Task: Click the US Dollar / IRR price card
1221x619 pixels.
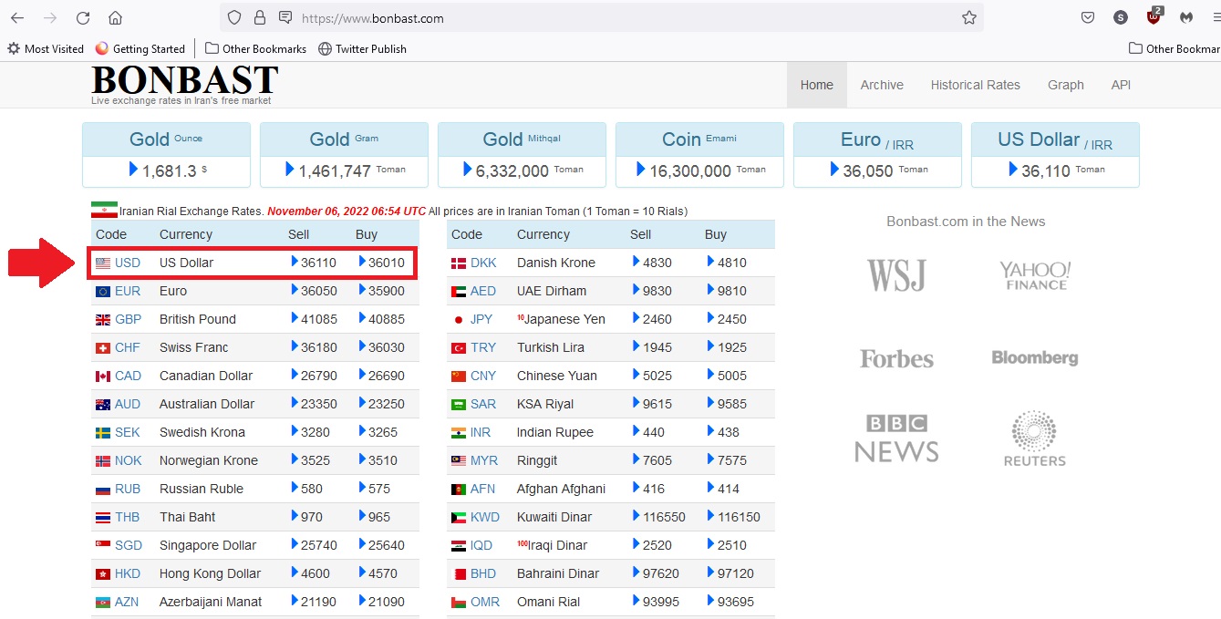Action: [1055, 155]
